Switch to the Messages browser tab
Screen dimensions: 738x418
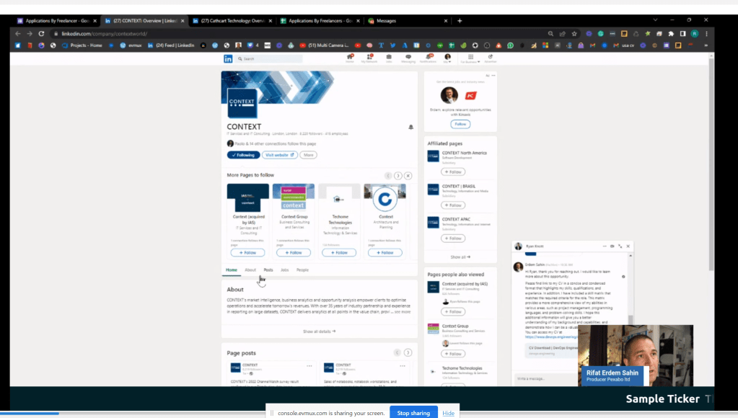[407, 21]
